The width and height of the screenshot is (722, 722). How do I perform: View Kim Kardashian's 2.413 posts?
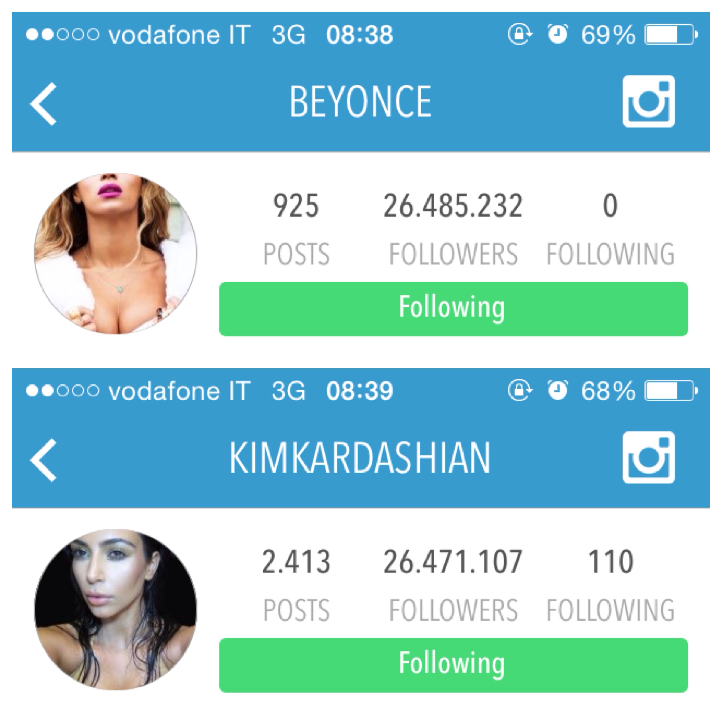[296, 585]
